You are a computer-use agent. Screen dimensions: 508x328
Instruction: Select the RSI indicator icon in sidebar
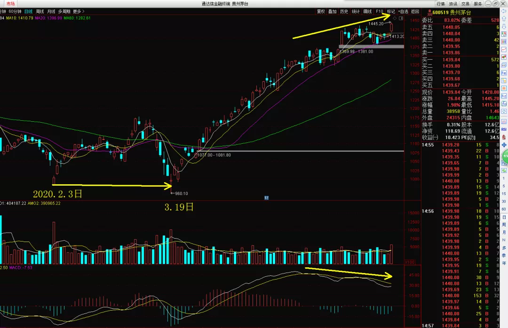coord(504,129)
